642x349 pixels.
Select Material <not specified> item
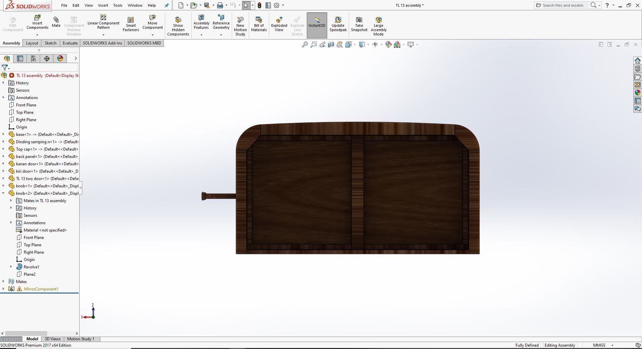[45, 230]
